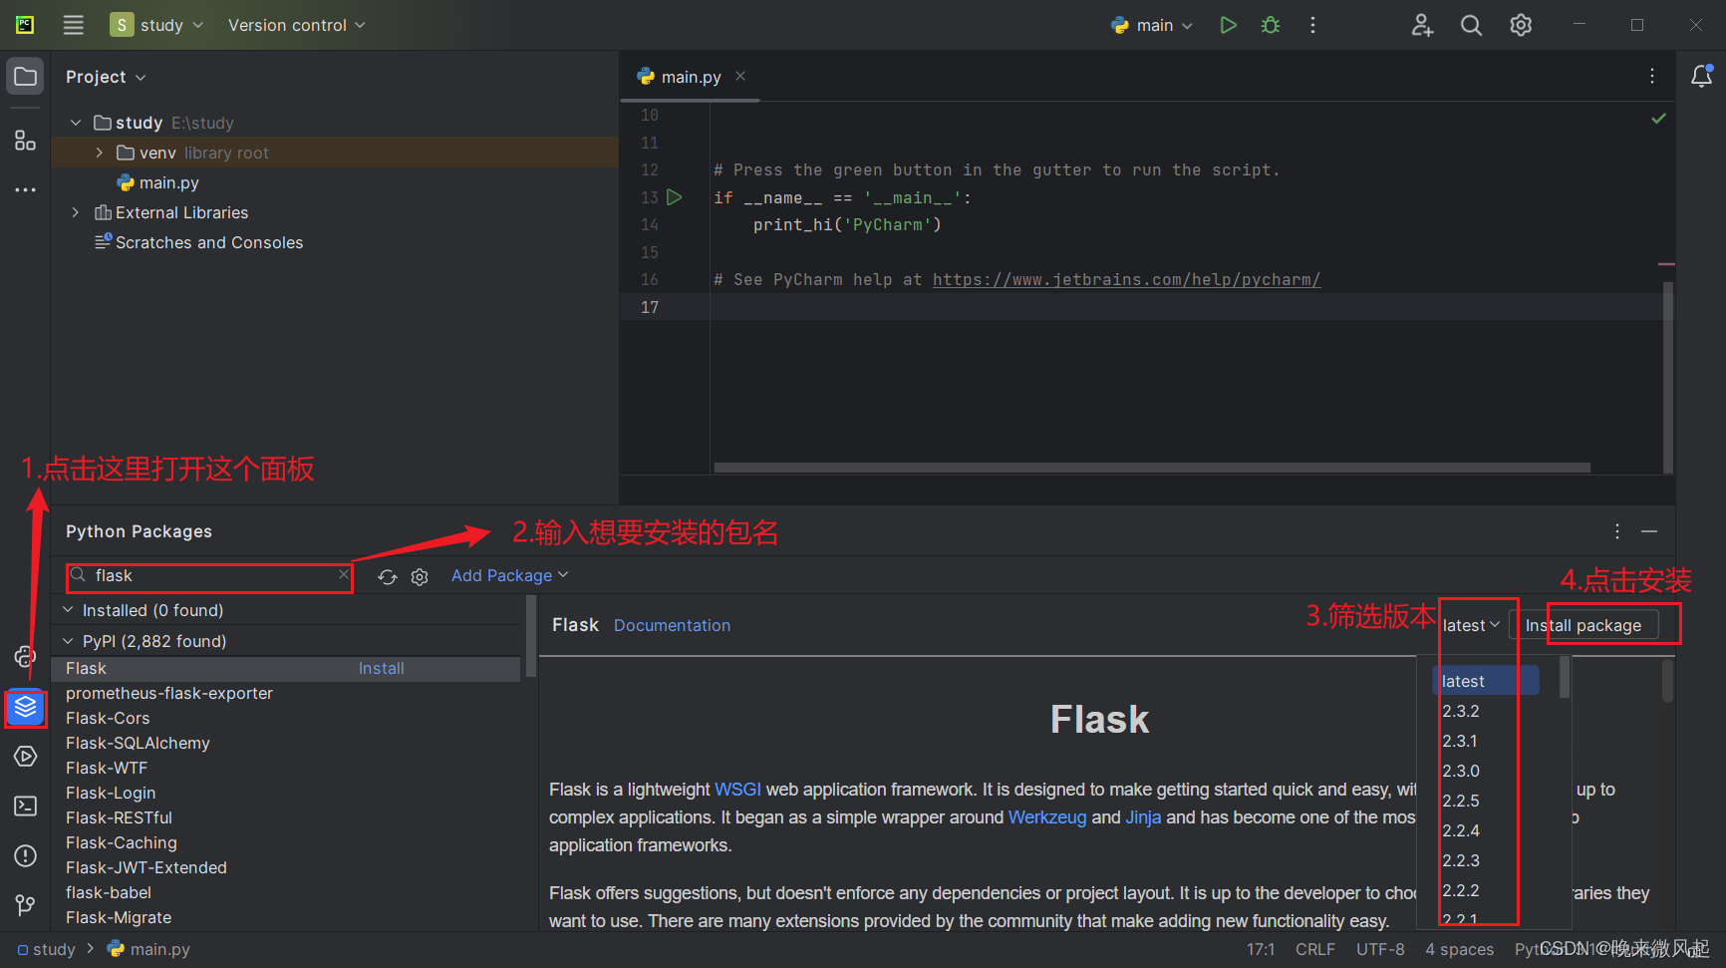Open package repositories settings gear
Viewport: 1726px width, 968px height.
[x=420, y=576]
